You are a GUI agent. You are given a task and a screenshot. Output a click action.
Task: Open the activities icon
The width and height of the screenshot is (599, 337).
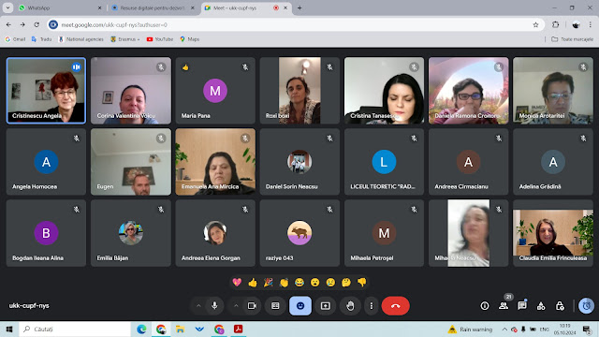pyautogui.click(x=541, y=306)
